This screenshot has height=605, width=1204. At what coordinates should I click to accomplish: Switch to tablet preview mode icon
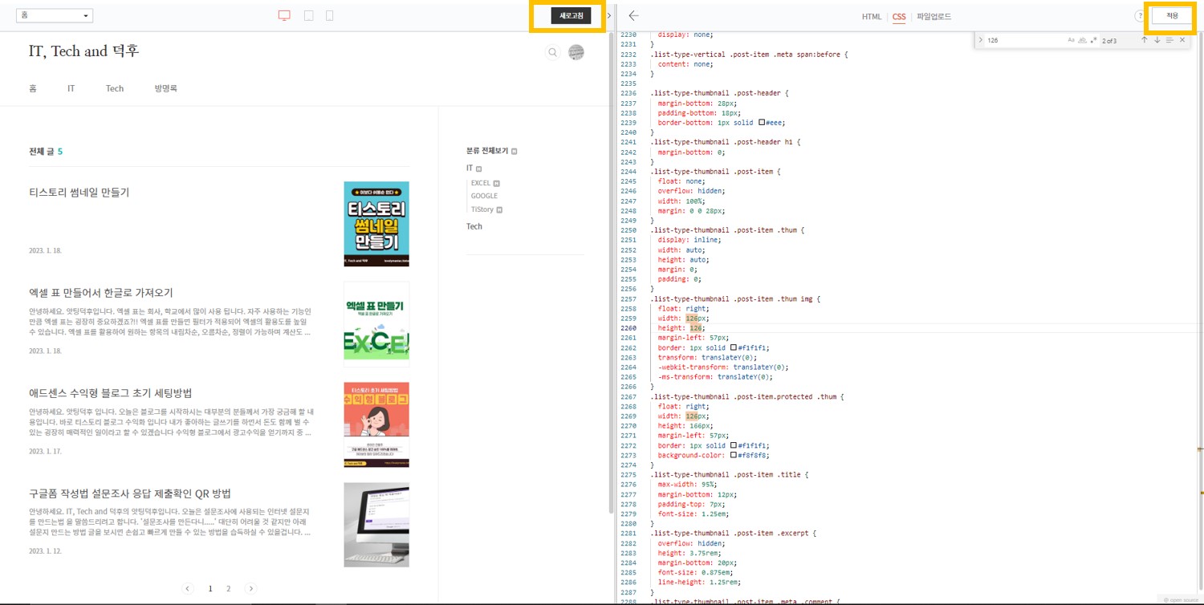click(x=308, y=15)
